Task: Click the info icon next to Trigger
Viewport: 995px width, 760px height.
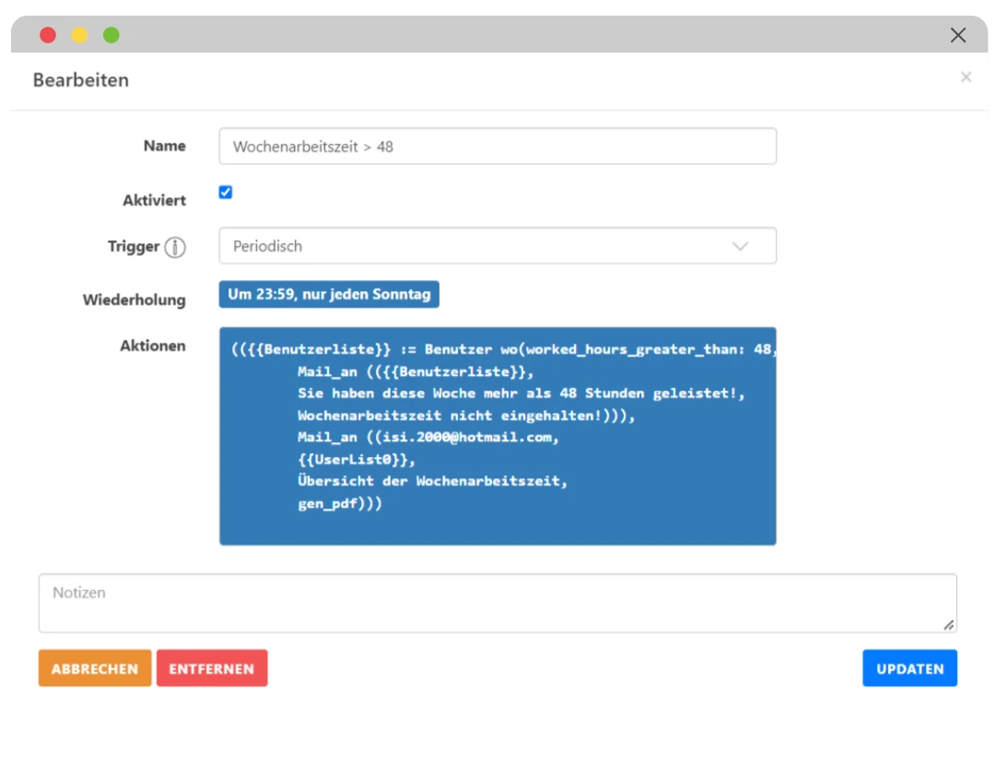Action: tap(175, 247)
